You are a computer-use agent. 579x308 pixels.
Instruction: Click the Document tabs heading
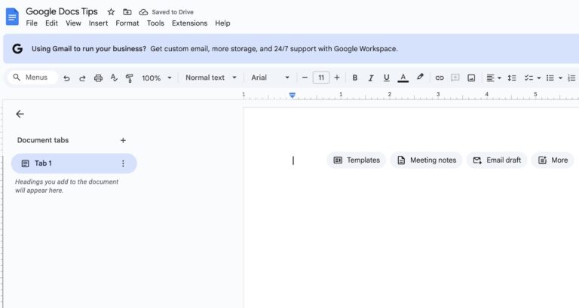point(43,140)
